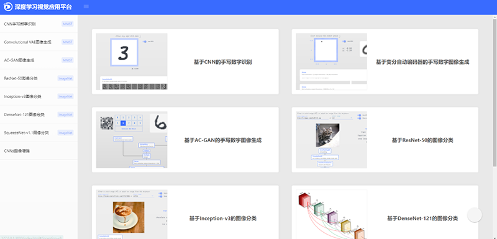Image resolution: width=497 pixels, height=239 pixels.
Task: Open the ResNet-50 cat photo preview thumbnail
Action: [332, 140]
